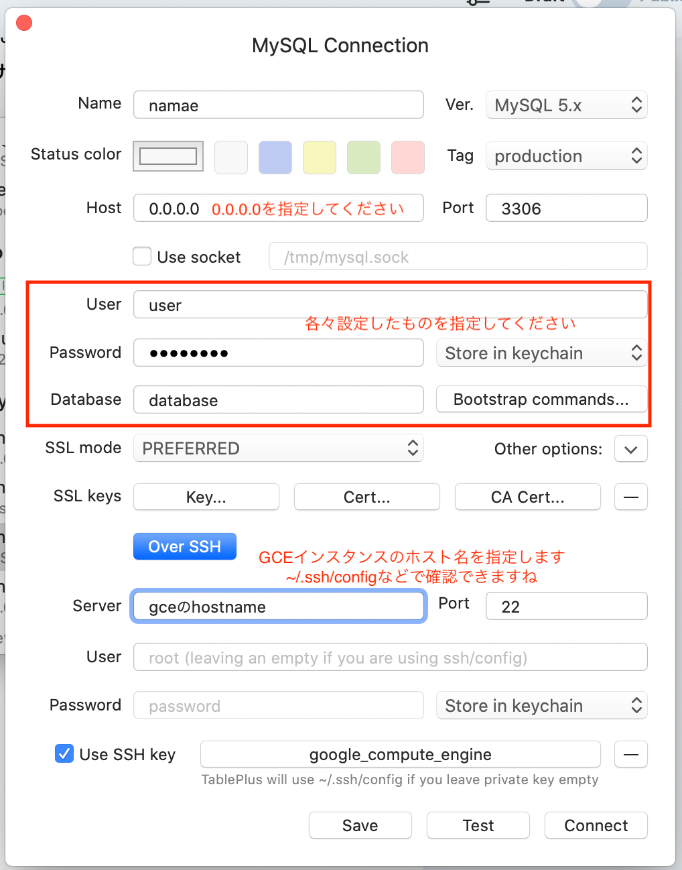Click the database User field
The image size is (682, 870).
pos(391,305)
